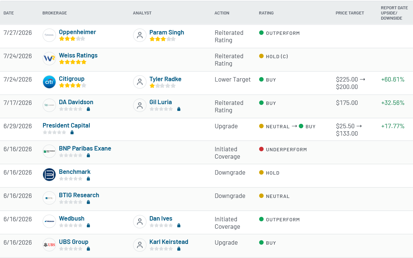The width and height of the screenshot is (413, 258).
Task: View analyst Tyler Radke's profile
Action: (165, 79)
